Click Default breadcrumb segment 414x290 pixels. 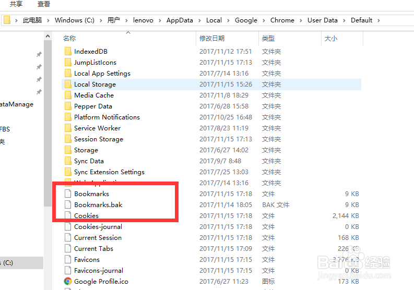361,20
